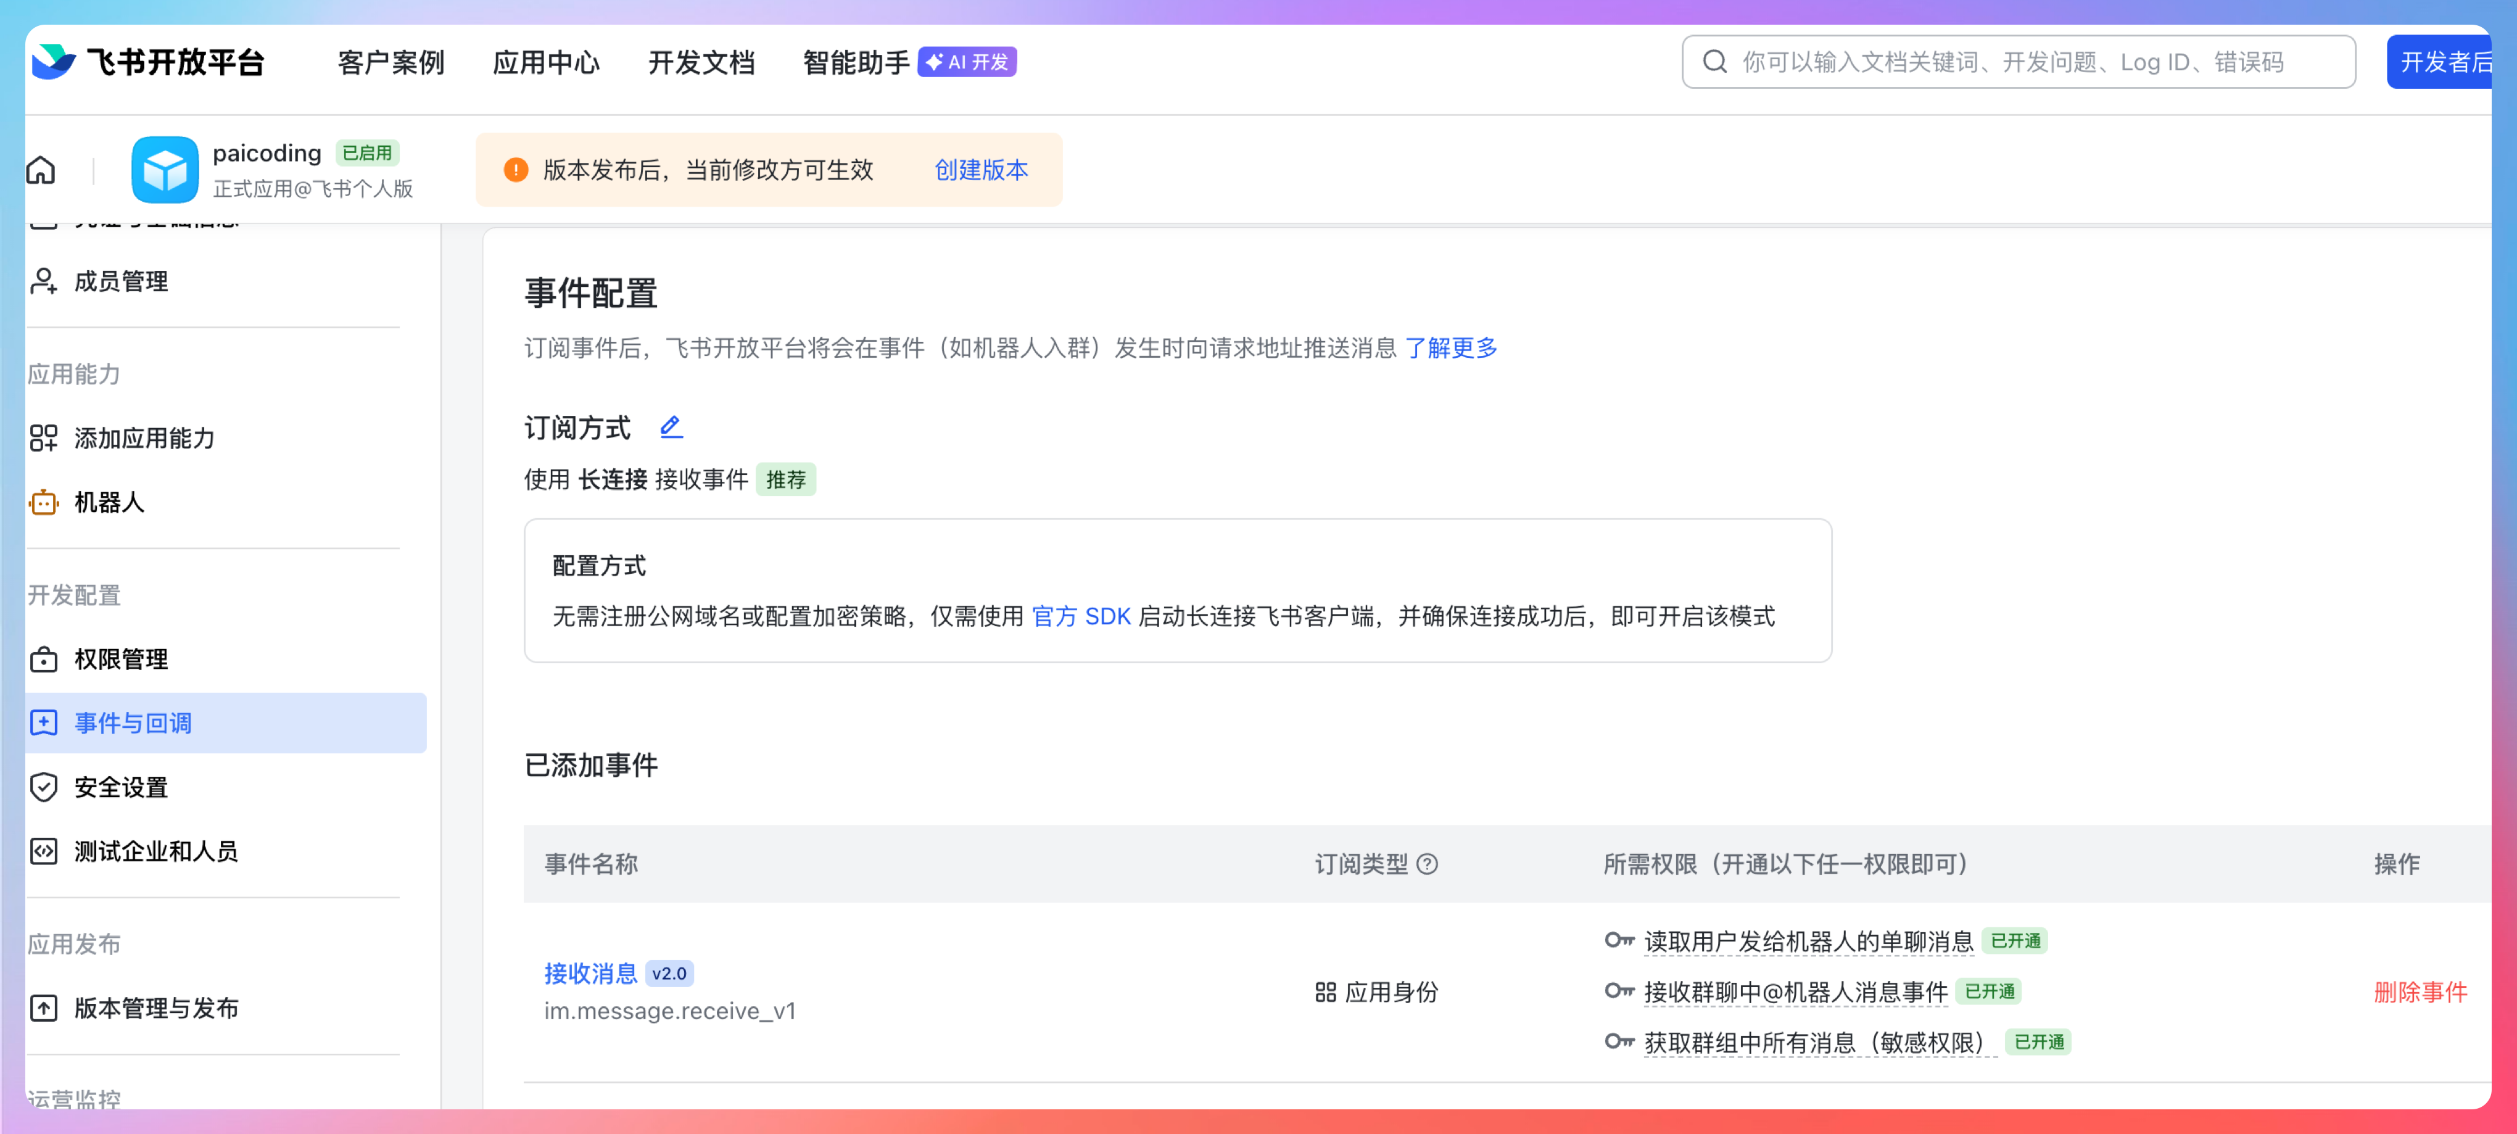The image size is (2517, 1134).
Task: Click the 创建版本 link in banner
Action: tap(980, 170)
